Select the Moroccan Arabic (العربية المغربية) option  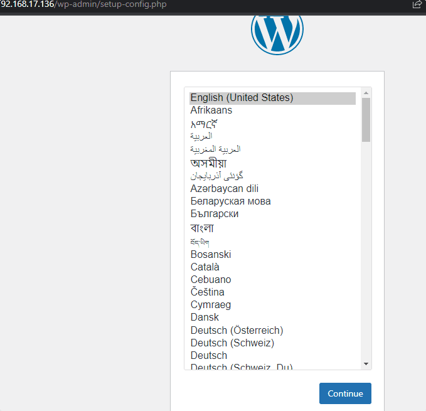272,149
